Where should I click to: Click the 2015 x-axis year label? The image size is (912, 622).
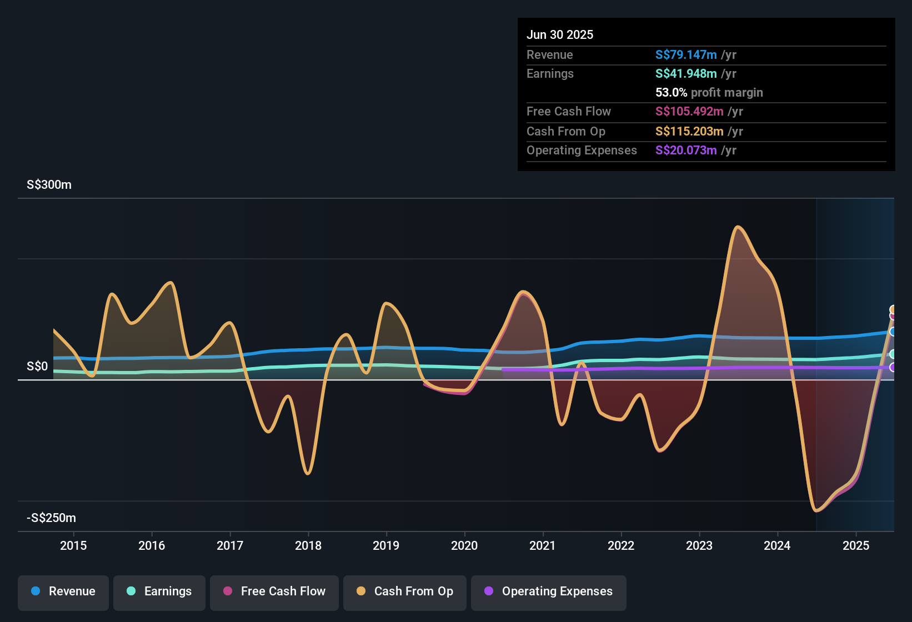pos(73,546)
